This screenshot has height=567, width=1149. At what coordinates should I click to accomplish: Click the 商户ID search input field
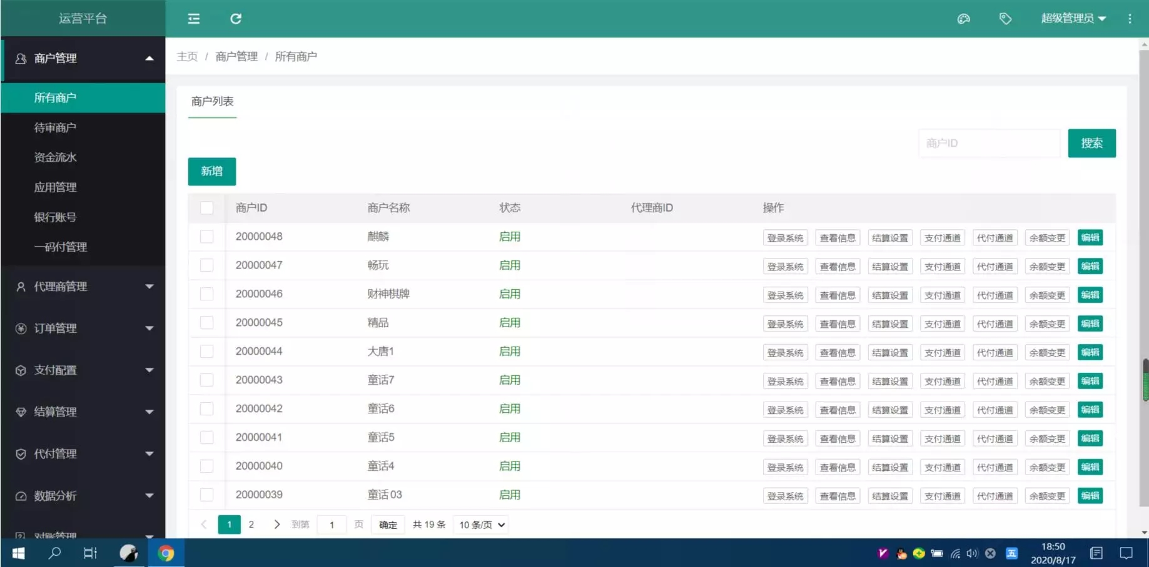click(x=989, y=144)
